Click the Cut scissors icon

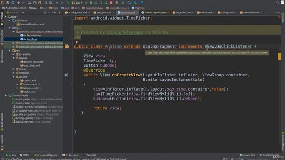30,3
